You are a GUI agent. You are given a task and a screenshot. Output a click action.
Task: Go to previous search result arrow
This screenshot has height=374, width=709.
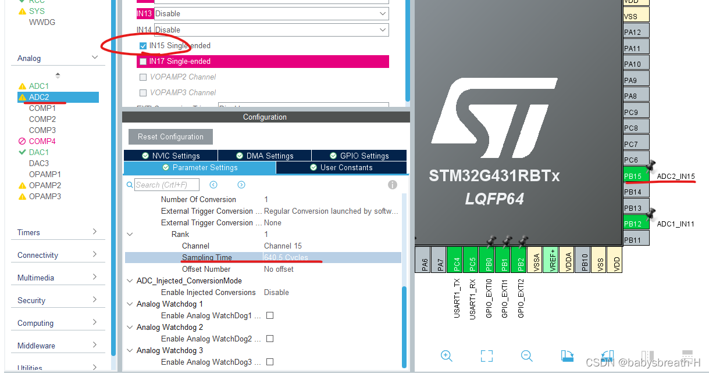click(x=213, y=185)
